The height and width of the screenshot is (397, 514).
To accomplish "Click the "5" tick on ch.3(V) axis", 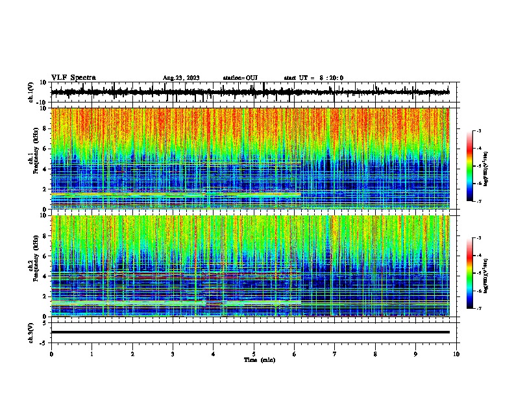I will 45,323.
